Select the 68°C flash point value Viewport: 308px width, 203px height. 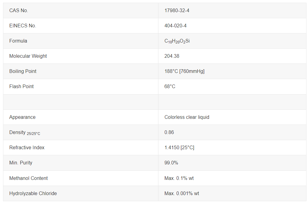point(170,86)
